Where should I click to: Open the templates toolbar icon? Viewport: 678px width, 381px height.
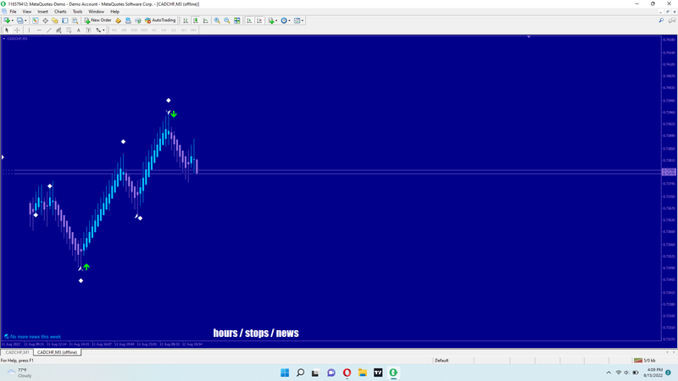tap(297, 20)
